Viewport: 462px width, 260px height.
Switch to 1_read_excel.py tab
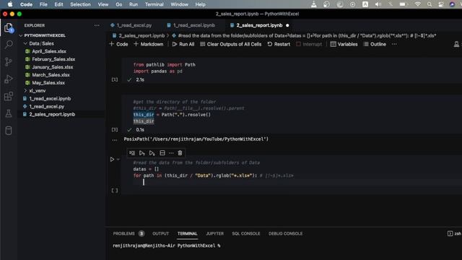pyautogui.click(x=131, y=25)
